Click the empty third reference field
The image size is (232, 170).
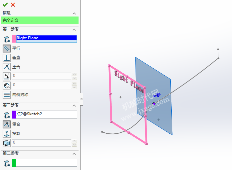[47, 163]
